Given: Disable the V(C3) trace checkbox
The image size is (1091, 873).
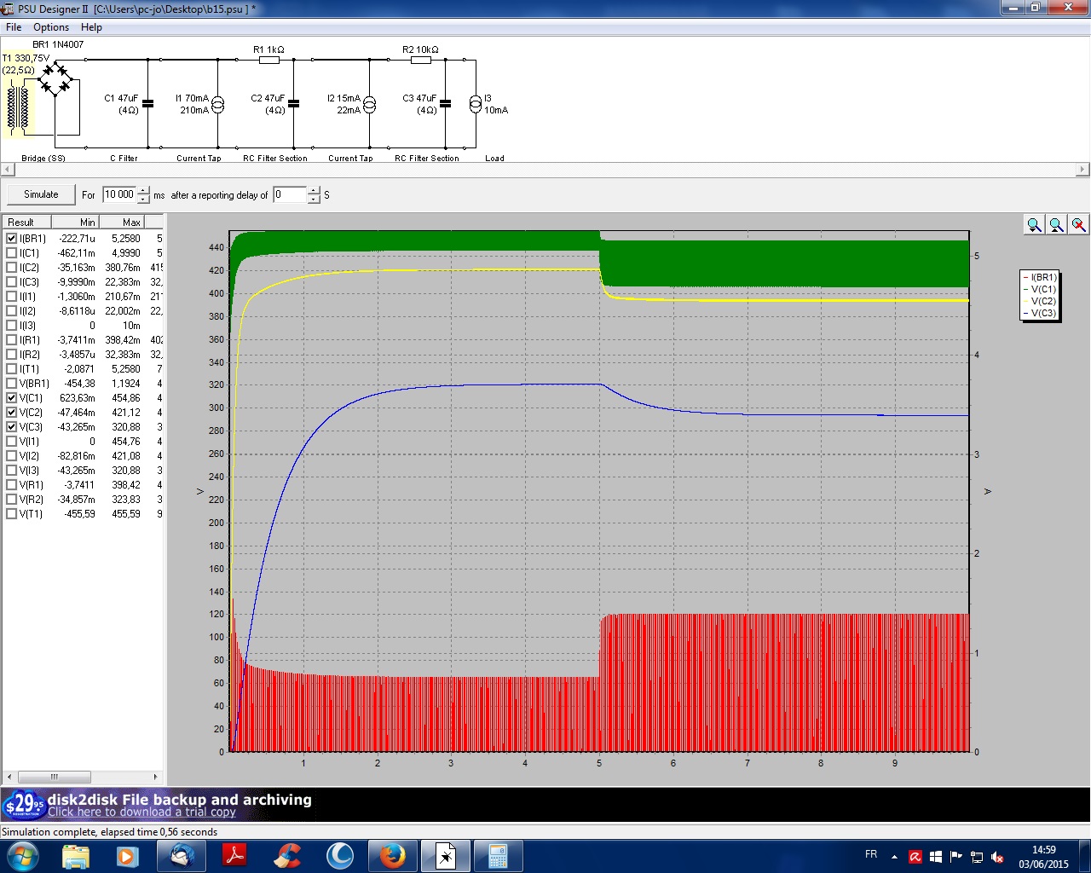Looking at the screenshot, I should tap(12, 427).
